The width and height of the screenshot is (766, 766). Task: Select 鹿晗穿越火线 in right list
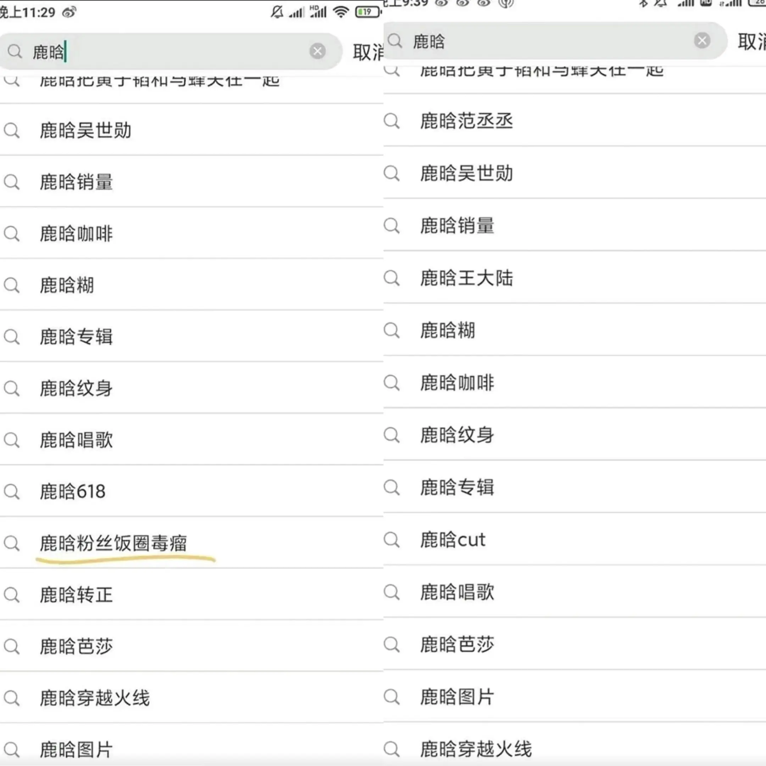click(x=476, y=749)
